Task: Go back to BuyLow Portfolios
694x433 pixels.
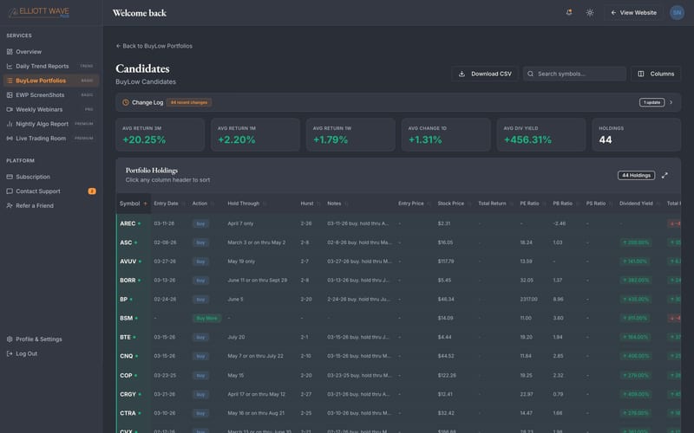Action: 154,46
